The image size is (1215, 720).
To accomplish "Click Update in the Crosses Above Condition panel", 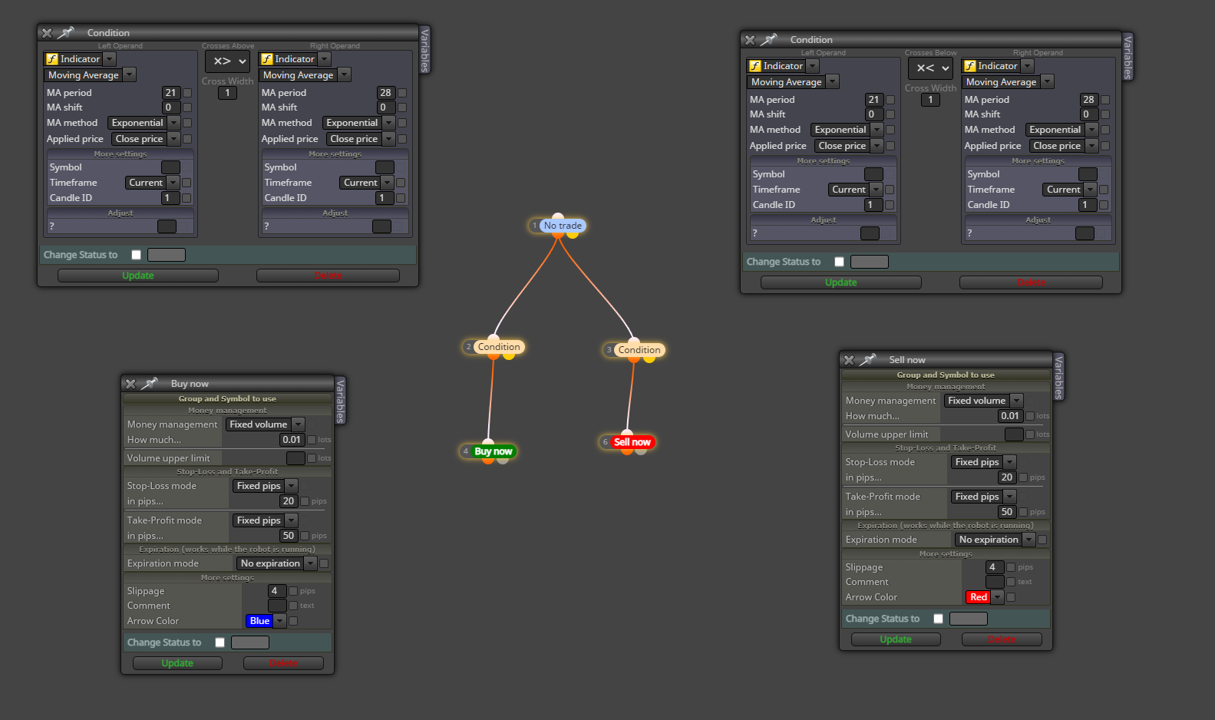I will point(138,276).
